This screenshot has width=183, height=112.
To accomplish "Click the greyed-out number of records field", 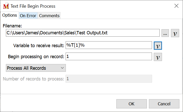I will pos(109,79).
